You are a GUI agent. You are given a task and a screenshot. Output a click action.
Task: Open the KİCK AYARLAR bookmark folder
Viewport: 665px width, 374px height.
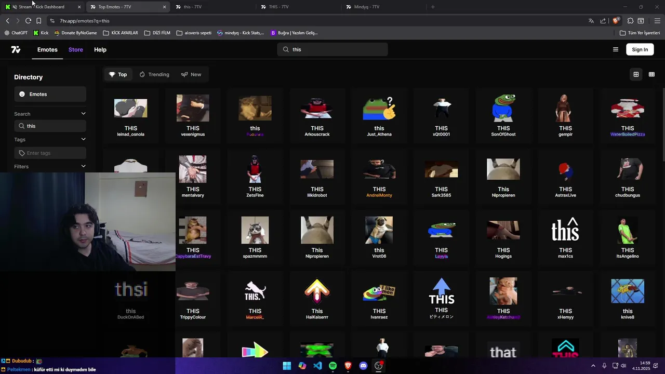[121, 33]
